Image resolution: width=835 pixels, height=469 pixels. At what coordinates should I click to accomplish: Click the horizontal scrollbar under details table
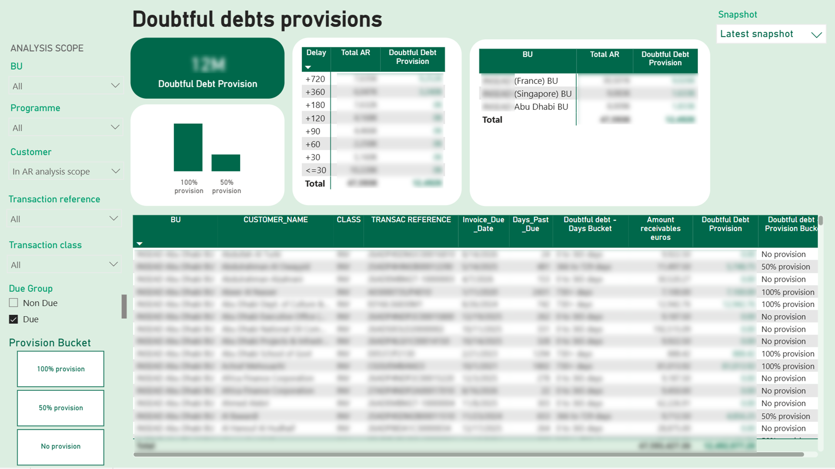468,455
